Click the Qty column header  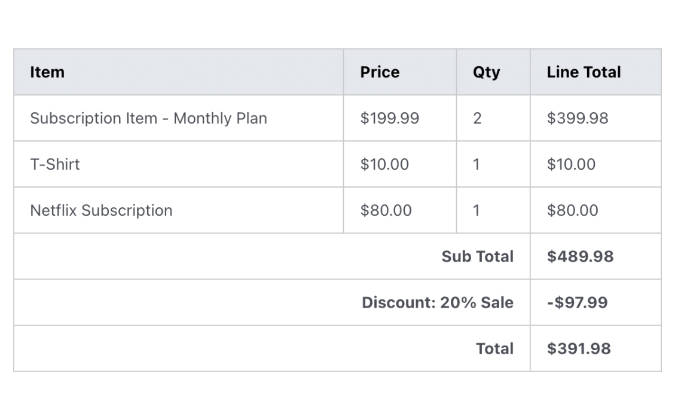coord(486,72)
